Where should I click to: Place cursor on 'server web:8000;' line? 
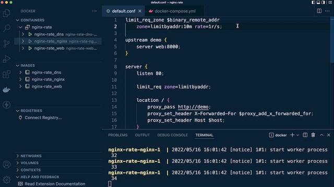[158, 47]
